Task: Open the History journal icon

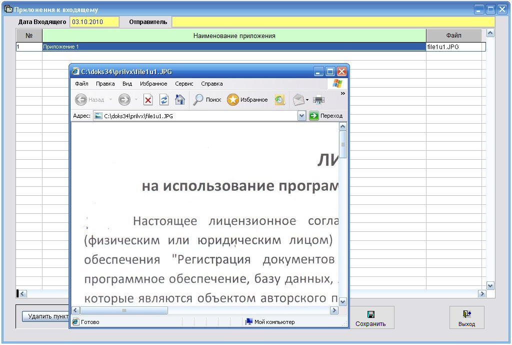Action: pyautogui.click(x=279, y=100)
